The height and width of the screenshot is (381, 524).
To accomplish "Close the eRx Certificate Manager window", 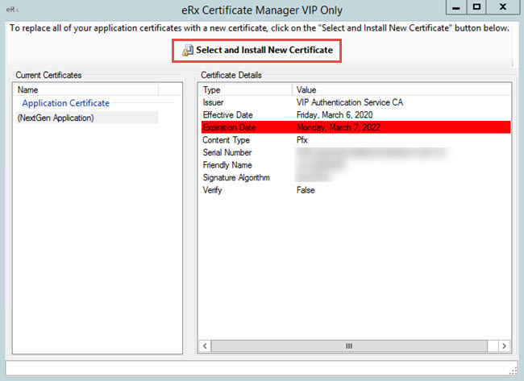I will tap(503, 7).
